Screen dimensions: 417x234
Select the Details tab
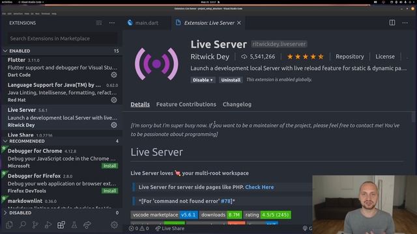pyautogui.click(x=140, y=104)
